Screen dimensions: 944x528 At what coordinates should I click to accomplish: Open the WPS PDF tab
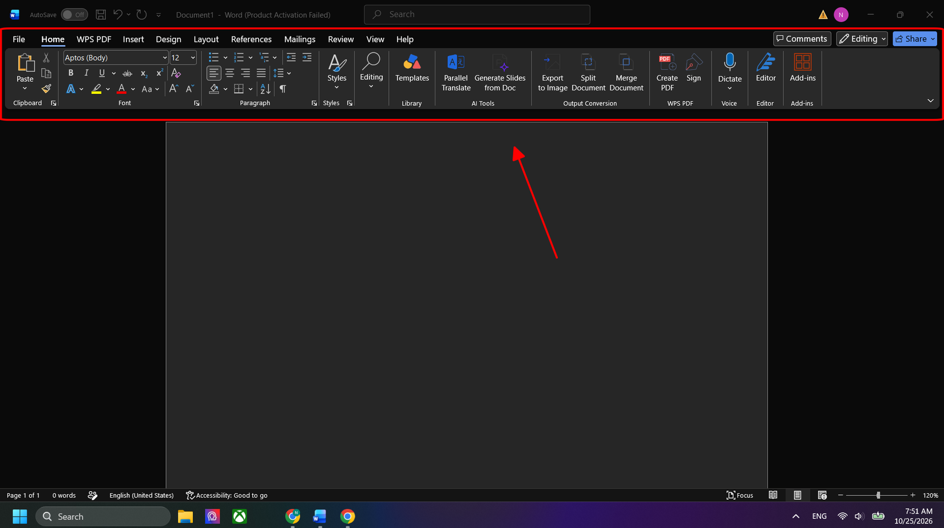tap(94, 39)
